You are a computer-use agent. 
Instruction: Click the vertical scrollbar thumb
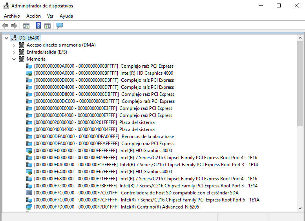pos(300,84)
